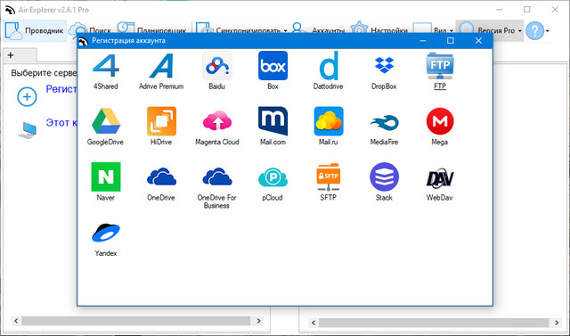Pick the Baidu cloud icon

click(217, 66)
